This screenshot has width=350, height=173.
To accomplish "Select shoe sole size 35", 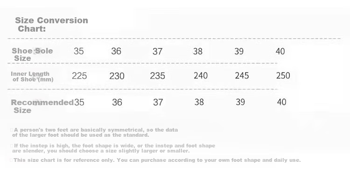I will (79, 51).
